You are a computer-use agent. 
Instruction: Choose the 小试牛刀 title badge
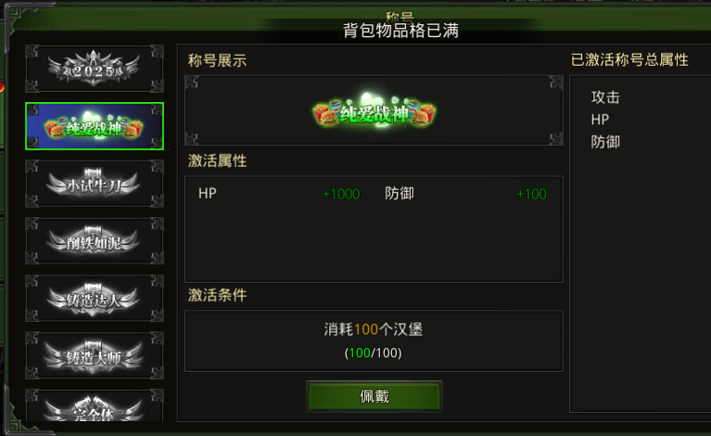[x=95, y=184]
